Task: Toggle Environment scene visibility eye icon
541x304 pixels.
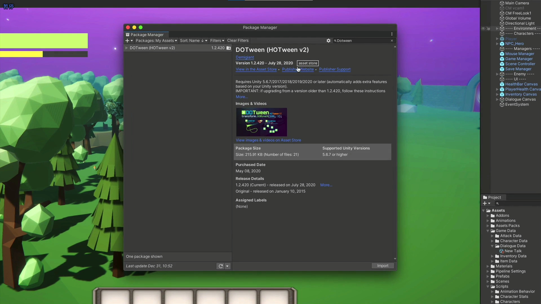Action: [483, 28]
